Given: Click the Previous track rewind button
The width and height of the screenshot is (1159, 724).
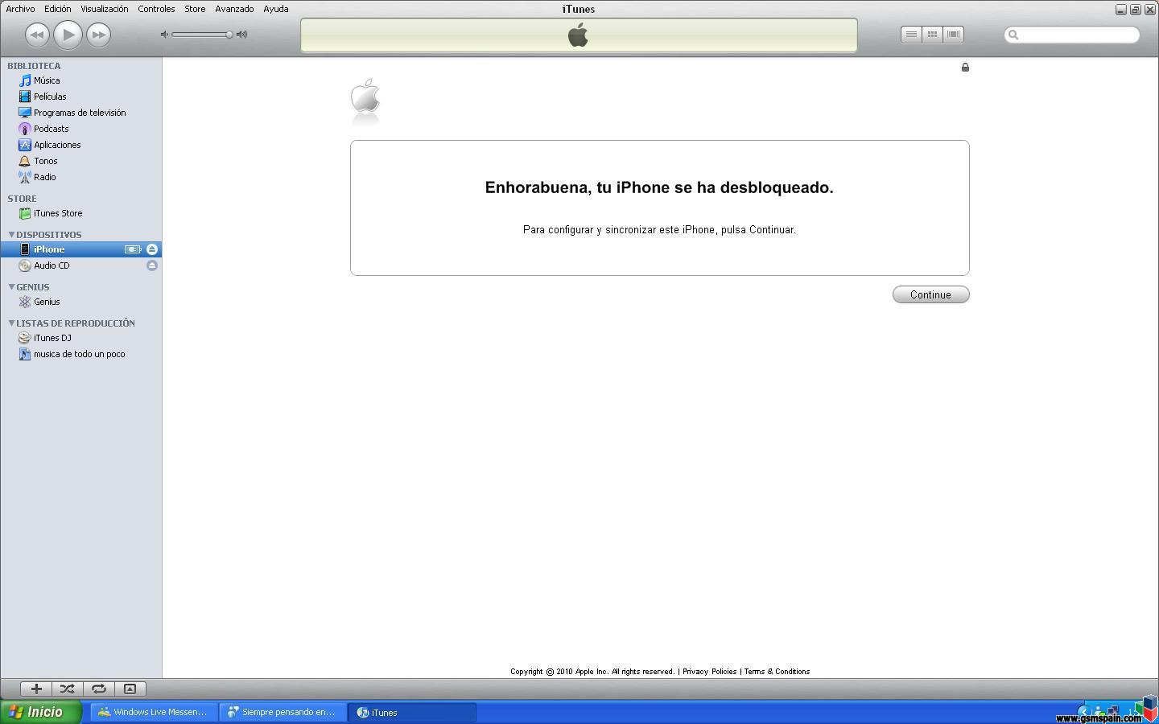Looking at the screenshot, I should 37,35.
